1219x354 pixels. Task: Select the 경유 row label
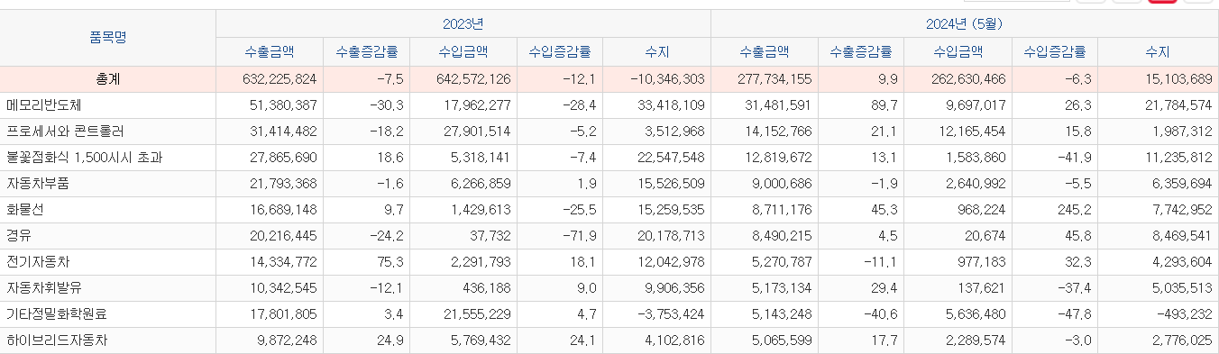(x=19, y=236)
